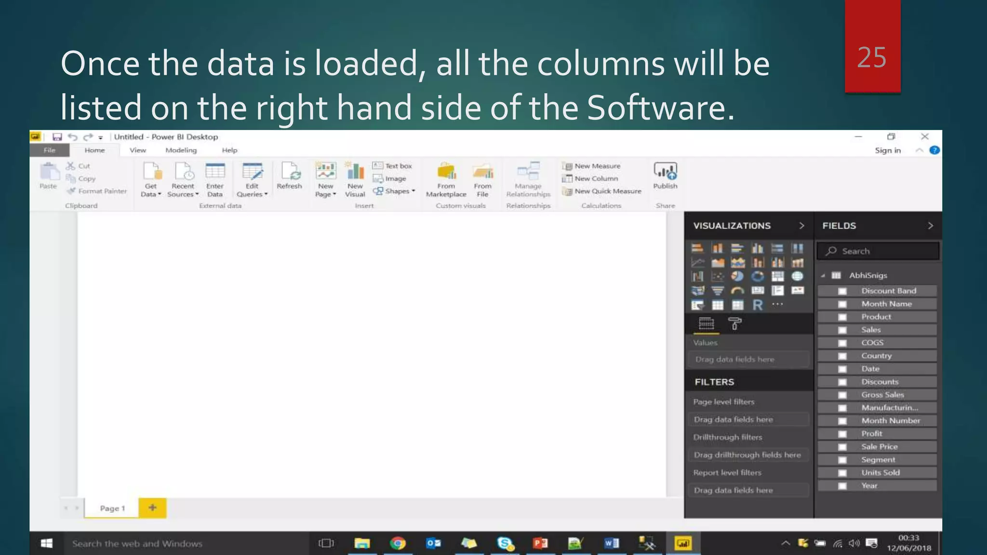Open the help question mark icon
This screenshot has height=555, width=987.
pyautogui.click(x=934, y=150)
